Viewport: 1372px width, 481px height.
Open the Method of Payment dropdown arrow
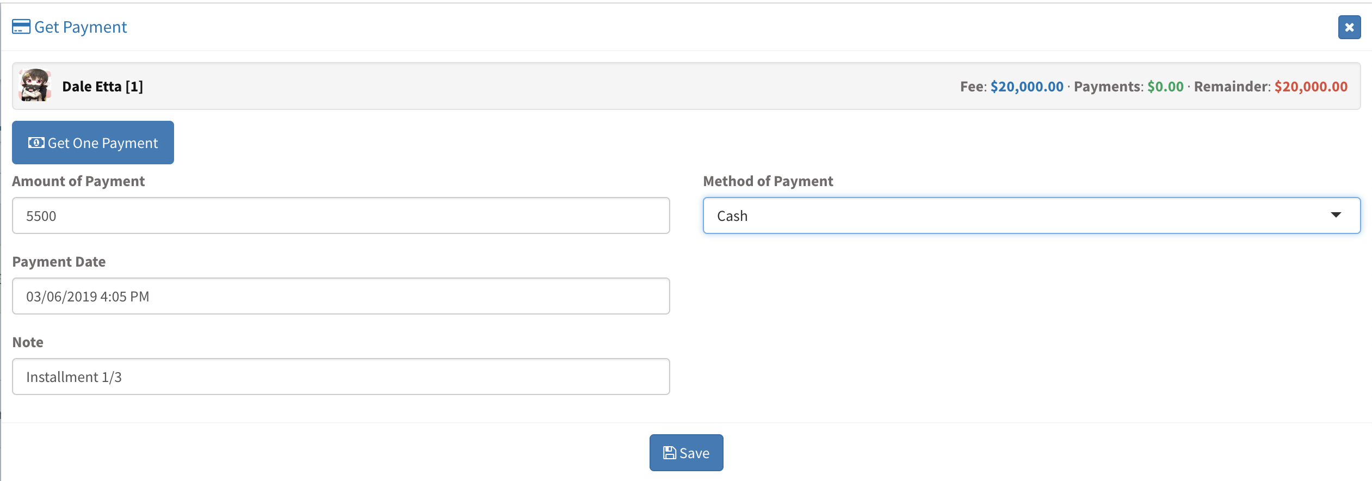click(x=1336, y=215)
